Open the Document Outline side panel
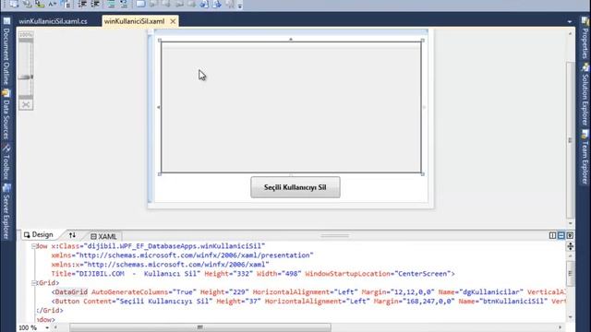 pyautogui.click(x=6, y=56)
